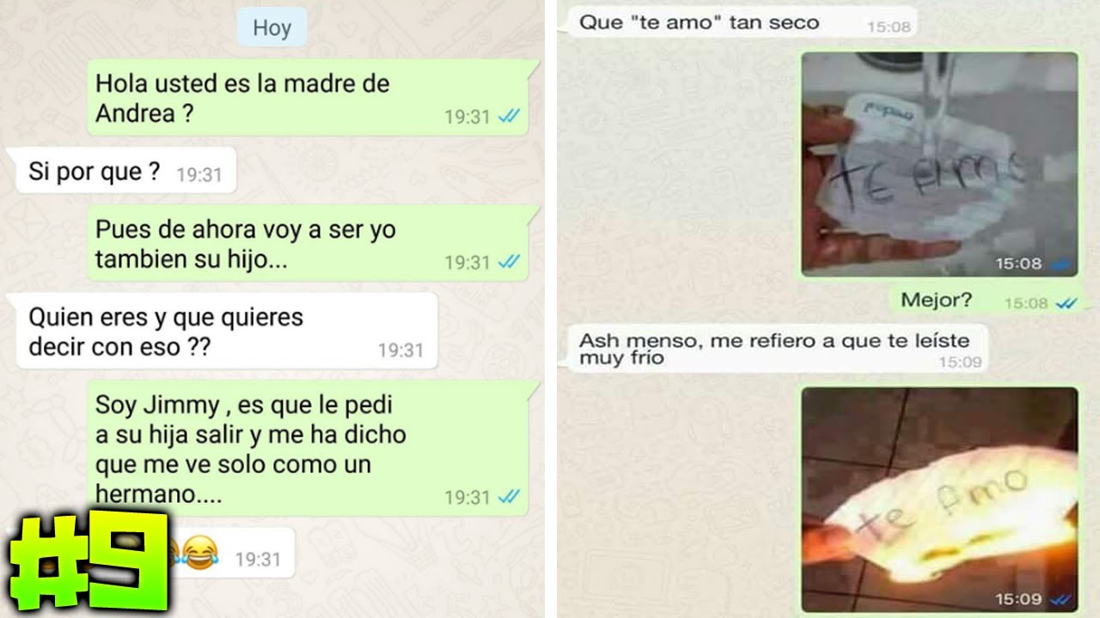Image resolution: width=1100 pixels, height=618 pixels.
Task: Click the 19:31 timestamp next to the emoji
Action: click(258, 560)
